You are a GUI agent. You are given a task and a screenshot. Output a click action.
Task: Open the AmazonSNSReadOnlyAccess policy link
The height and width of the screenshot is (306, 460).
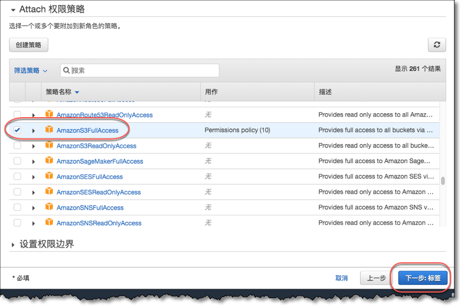[x=99, y=224]
